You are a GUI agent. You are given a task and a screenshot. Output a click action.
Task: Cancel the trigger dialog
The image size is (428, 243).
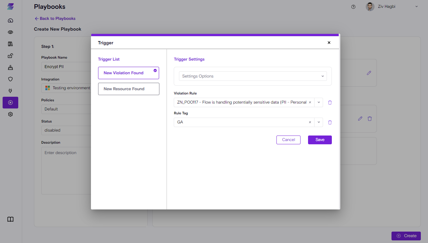pos(288,140)
